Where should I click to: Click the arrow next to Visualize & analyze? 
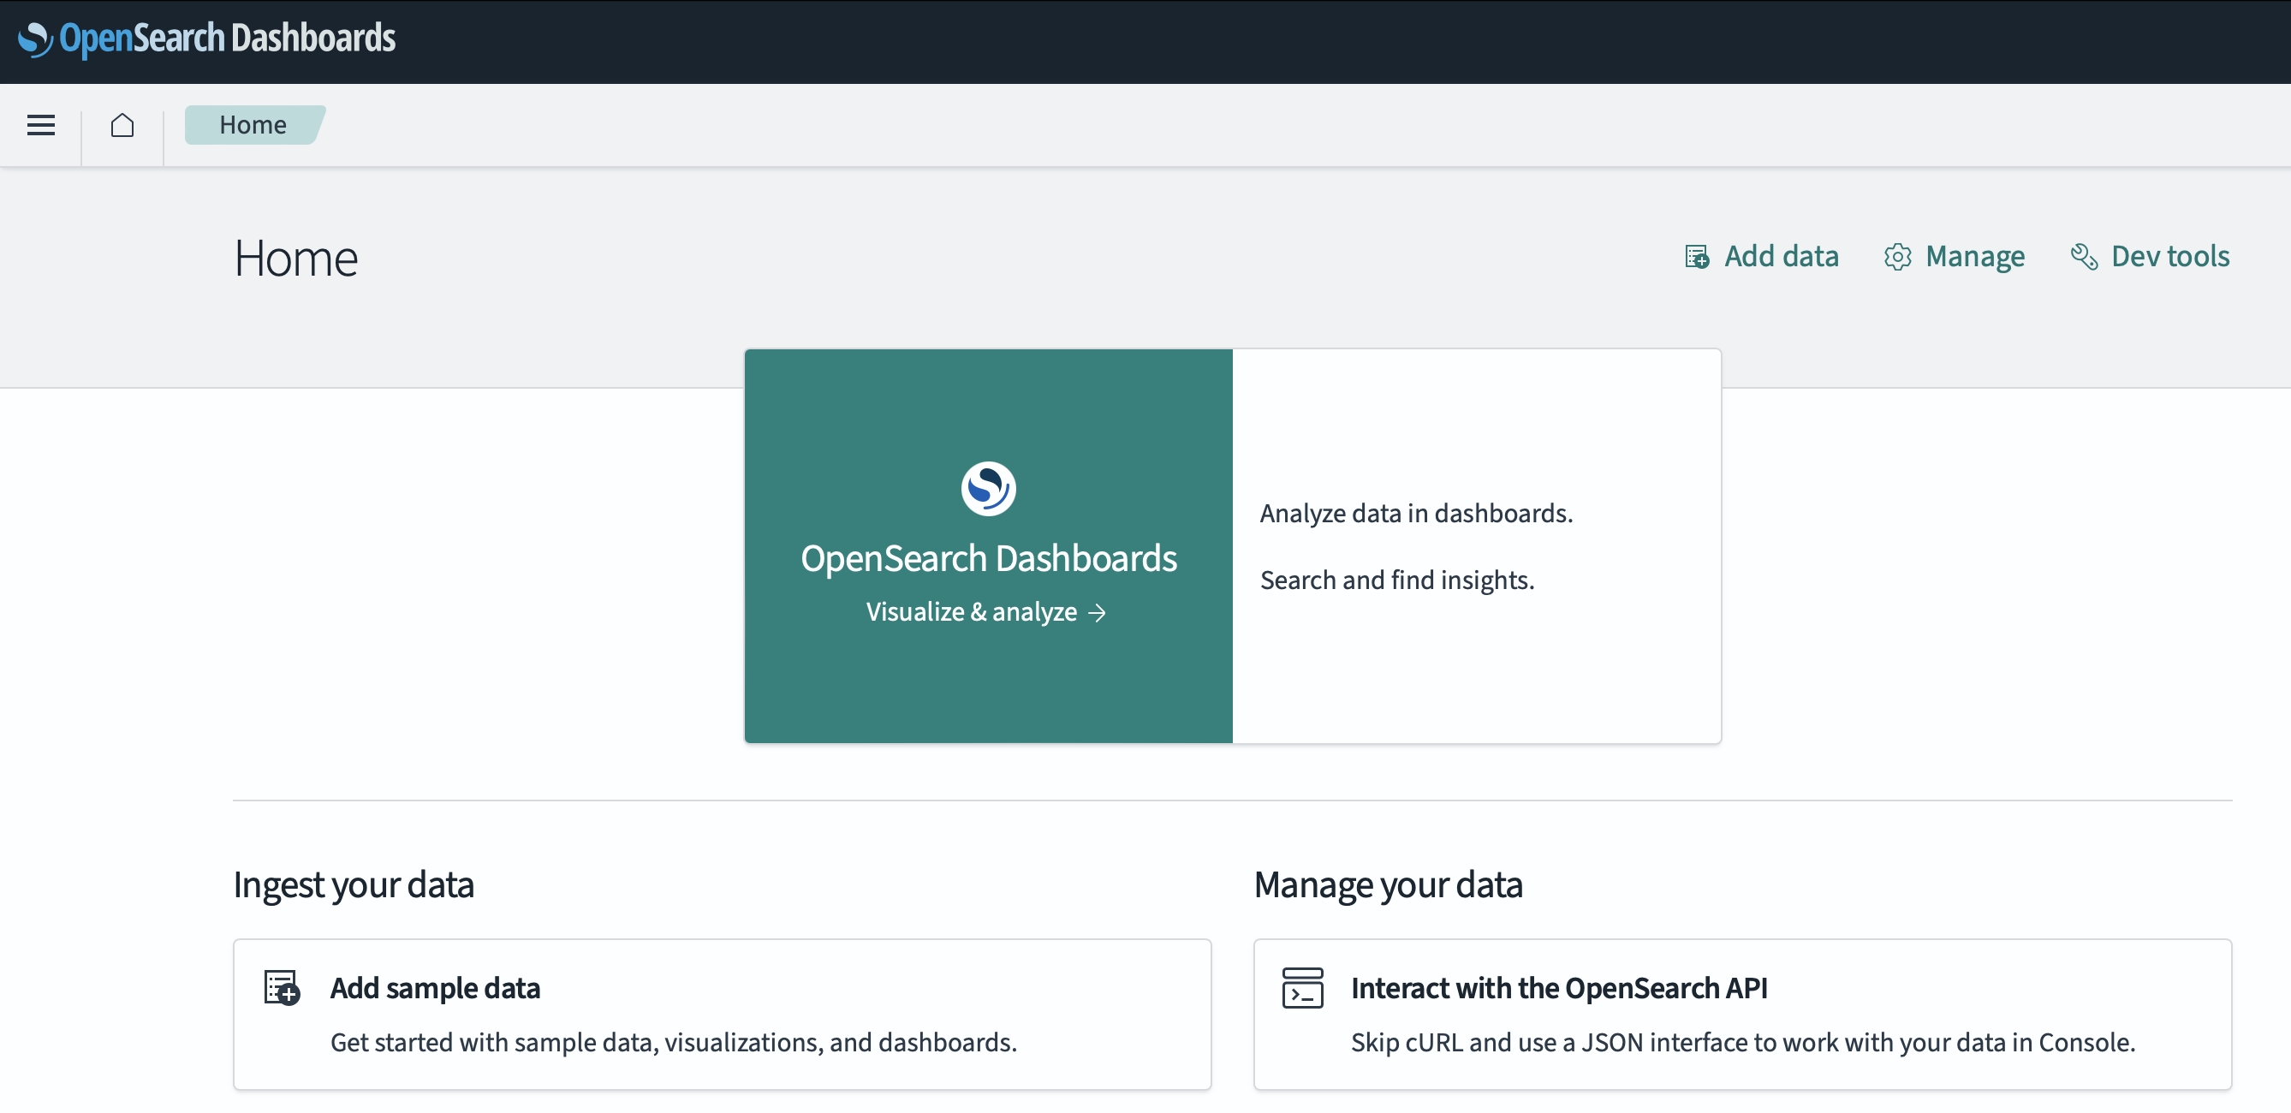click(1098, 612)
